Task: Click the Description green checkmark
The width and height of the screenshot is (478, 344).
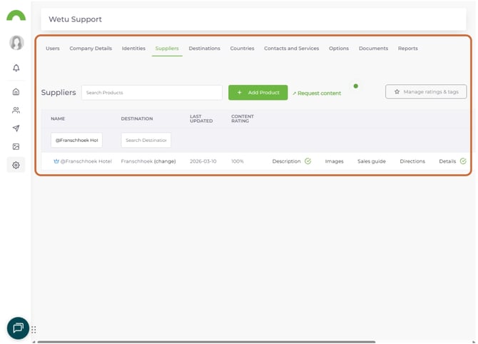Action: 307,161
